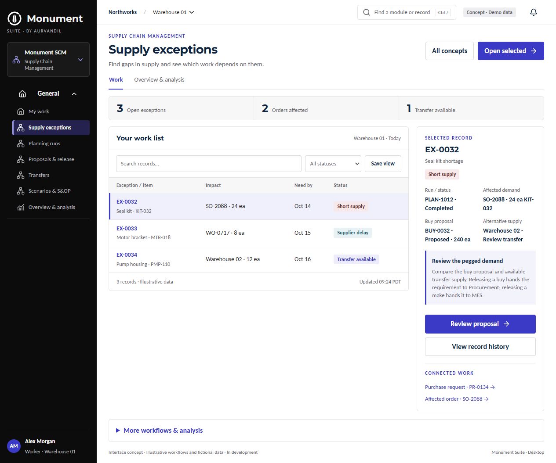556x463 pixels.
Task: Open My work in sidebar
Action: [51, 111]
